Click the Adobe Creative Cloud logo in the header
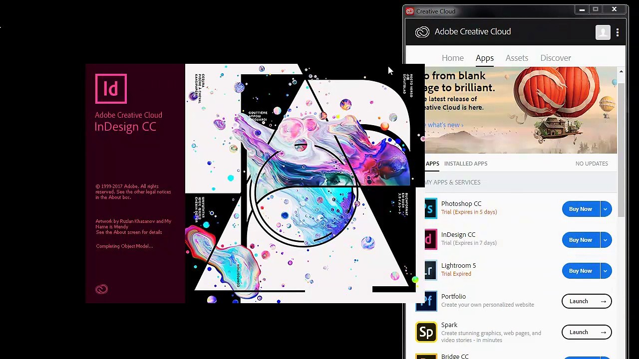 [422, 32]
